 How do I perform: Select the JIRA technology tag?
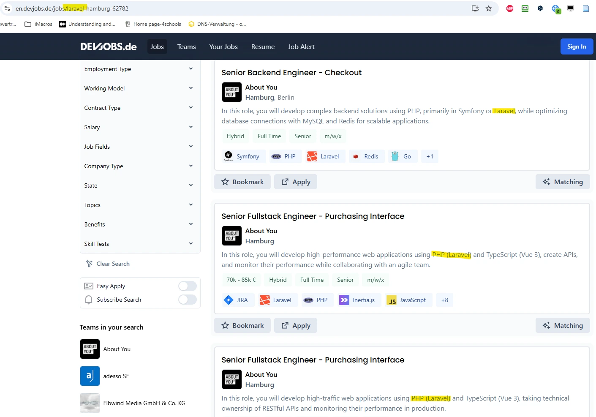pyautogui.click(x=236, y=300)
